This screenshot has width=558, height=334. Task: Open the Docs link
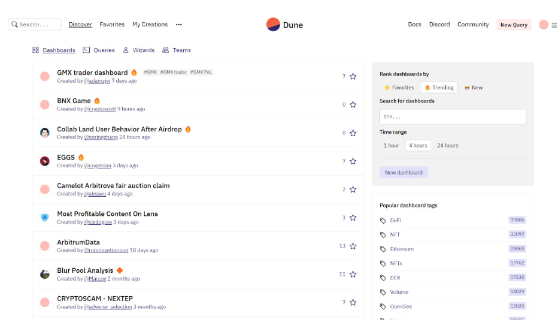(414, 24)
